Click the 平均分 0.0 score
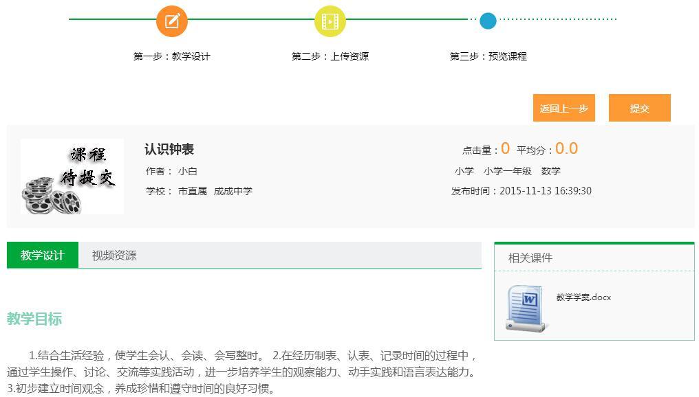 point(567,148)
